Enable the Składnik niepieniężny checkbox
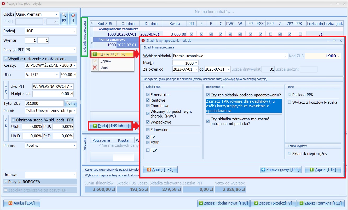Viewport: 348px width, 210px height. 289,154
